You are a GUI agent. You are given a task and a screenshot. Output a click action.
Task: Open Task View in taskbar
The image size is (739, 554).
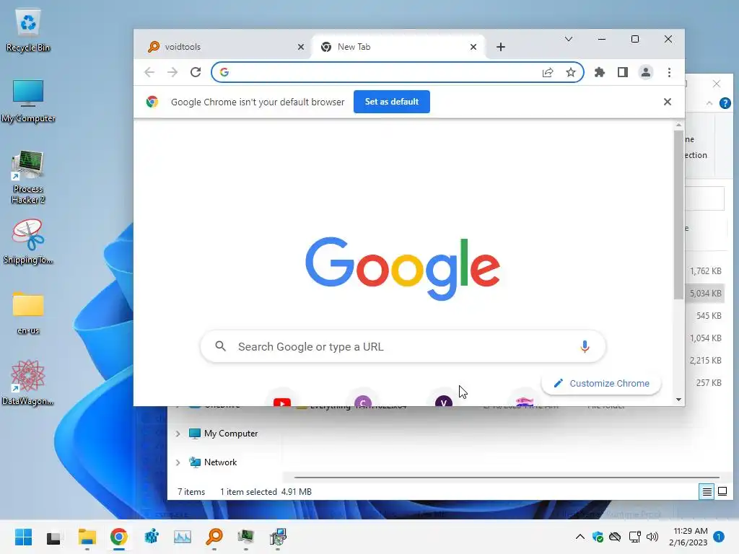coord(53,537)
